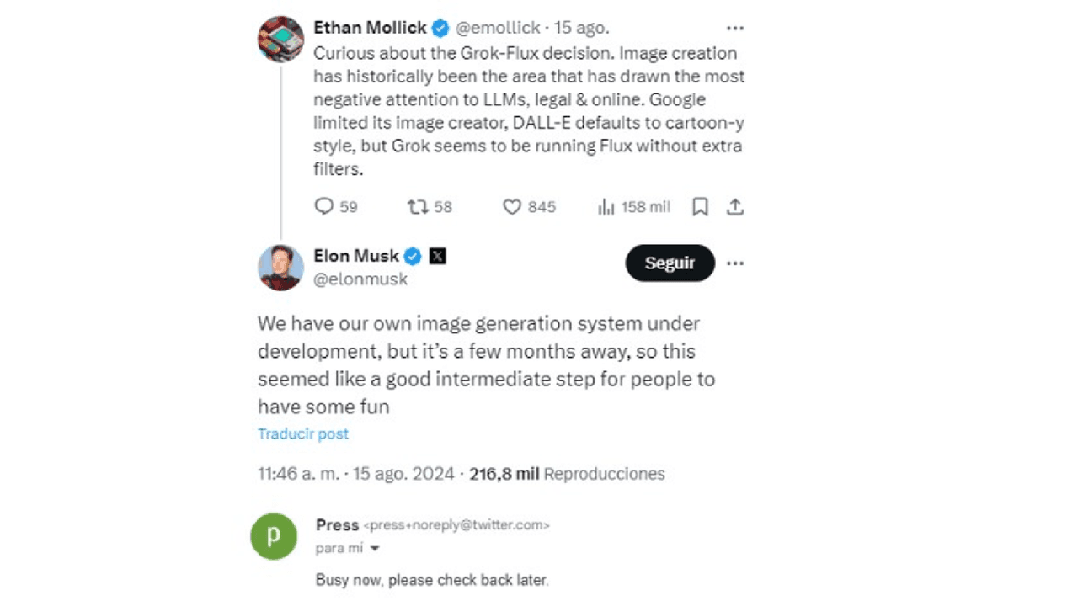Viewport: 1078px width, 606px height.
Task: Click the X affiliation badge beside Elon Musk
Action: click(x=437, y=256)
